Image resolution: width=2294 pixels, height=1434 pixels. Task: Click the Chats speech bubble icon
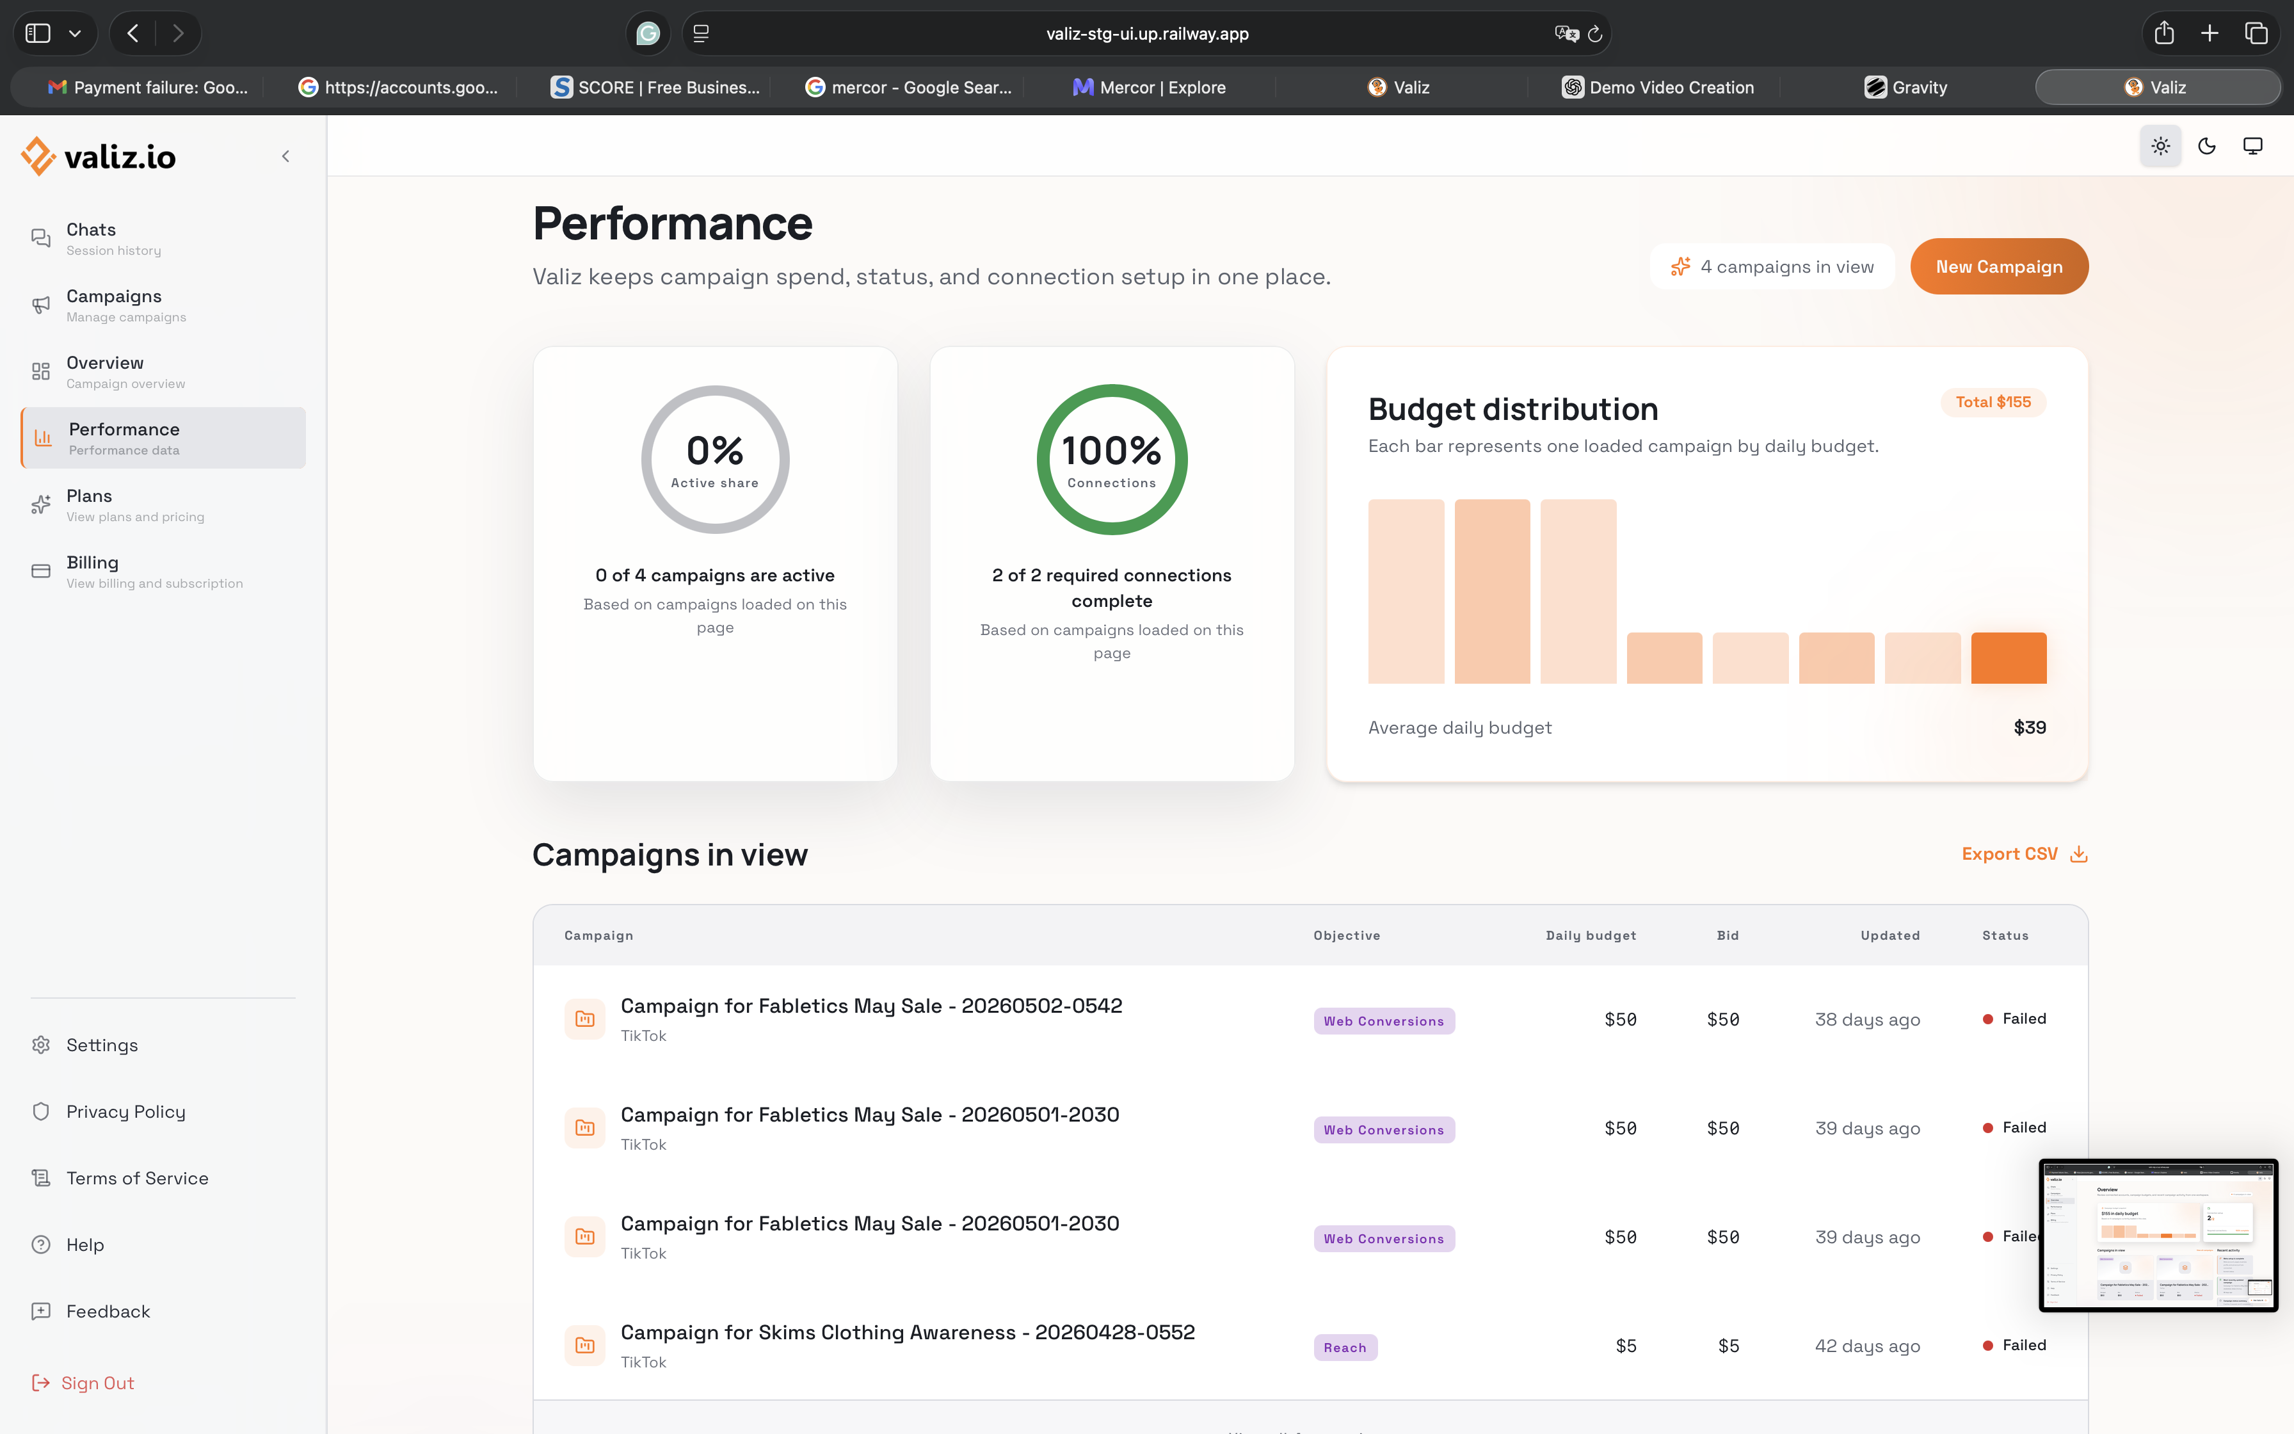41,238
